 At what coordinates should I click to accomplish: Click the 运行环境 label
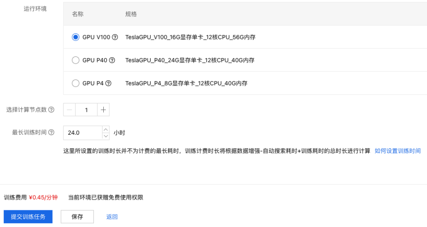pyautogui.click(x=35, y=9)
